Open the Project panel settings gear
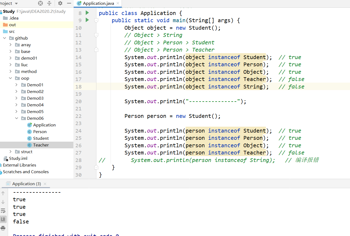Screen dimensions: 350x236 click(60, 3)
